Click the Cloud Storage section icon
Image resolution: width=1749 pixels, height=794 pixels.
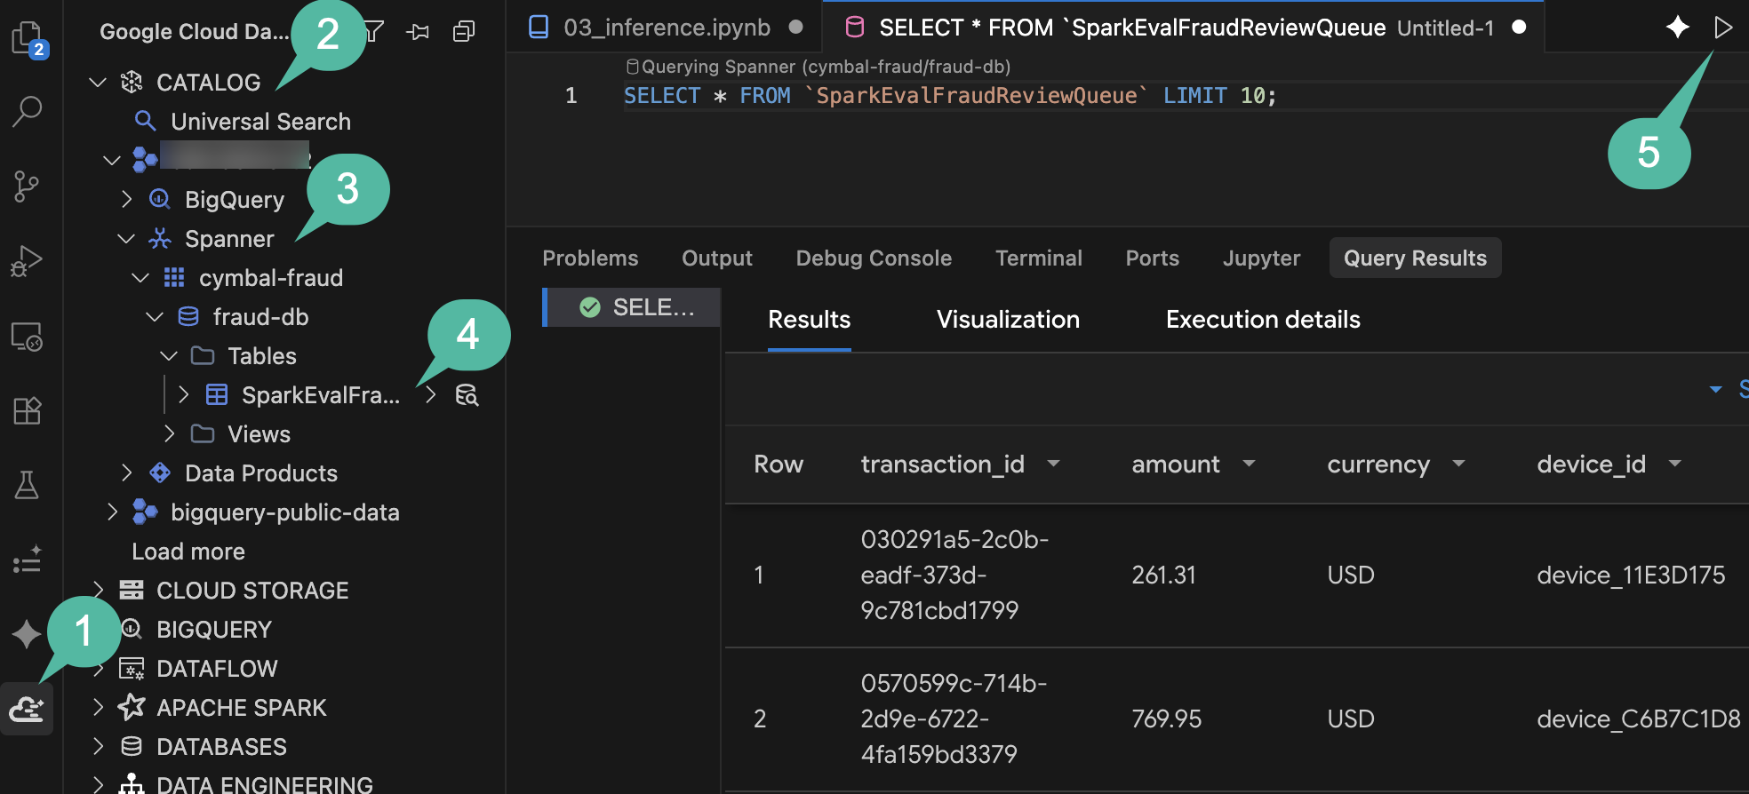coord(132,590)
